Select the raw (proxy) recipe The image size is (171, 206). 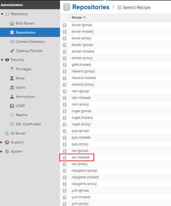pyautogui.click(x=115, y=164)
